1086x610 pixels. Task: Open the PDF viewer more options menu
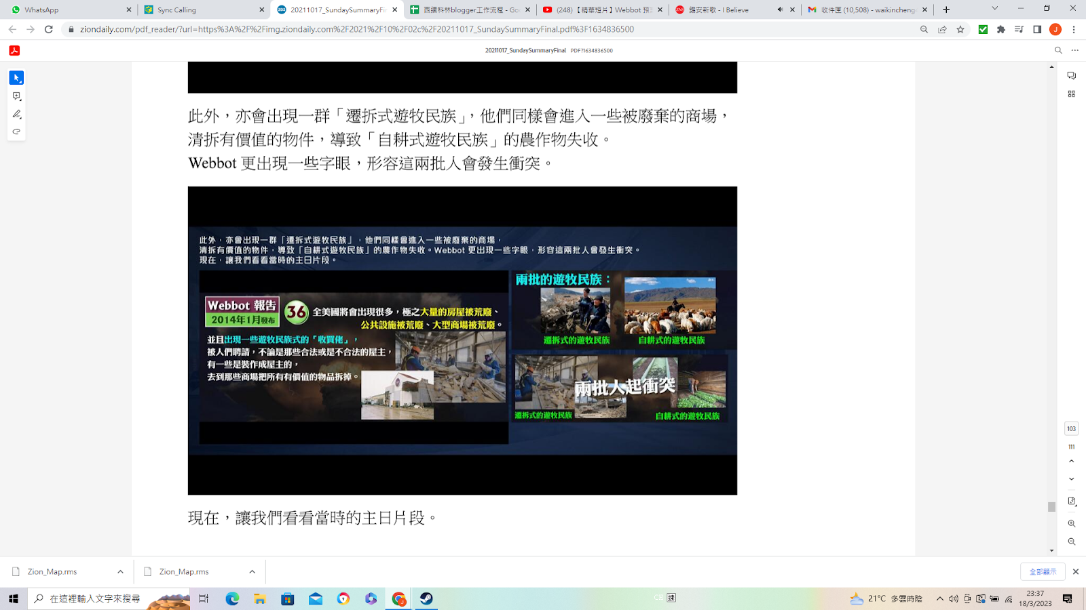tap(1074, 50)
